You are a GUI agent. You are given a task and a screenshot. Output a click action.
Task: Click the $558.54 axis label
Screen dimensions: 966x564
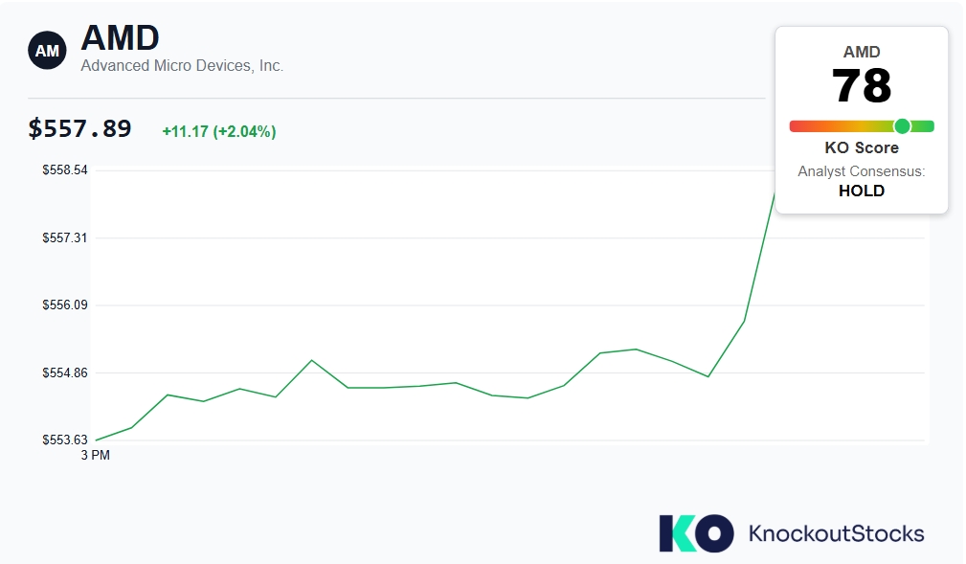[x=65, y=170]
